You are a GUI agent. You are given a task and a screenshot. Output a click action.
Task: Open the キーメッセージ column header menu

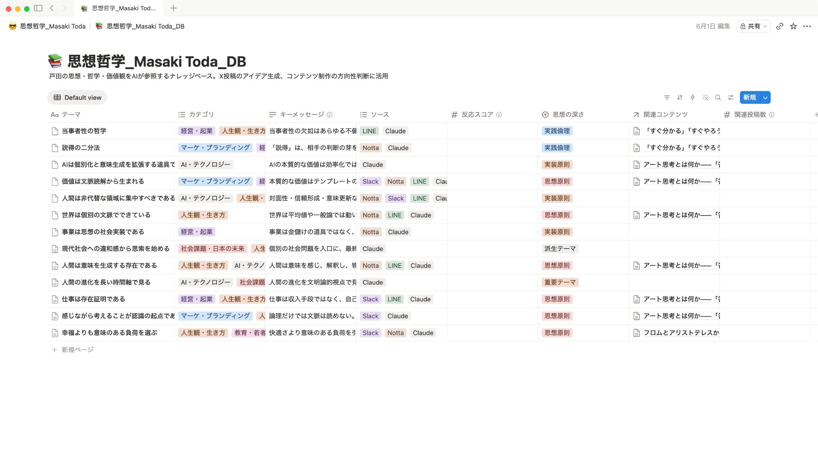tap(311, 114)
